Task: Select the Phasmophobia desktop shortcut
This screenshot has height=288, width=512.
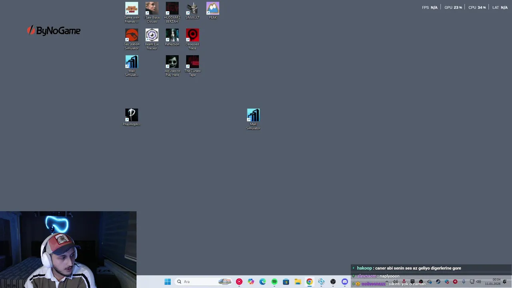Action: [132, 117]
